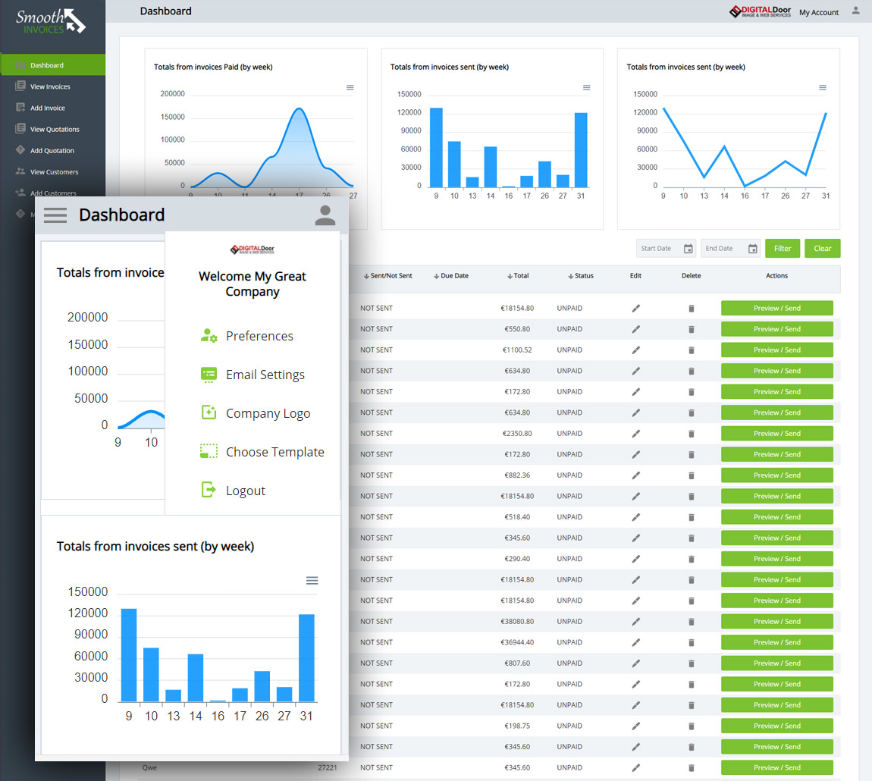Click the user account icon in top bar
This screenshot has height=781, width=872.
pos(856,11)
